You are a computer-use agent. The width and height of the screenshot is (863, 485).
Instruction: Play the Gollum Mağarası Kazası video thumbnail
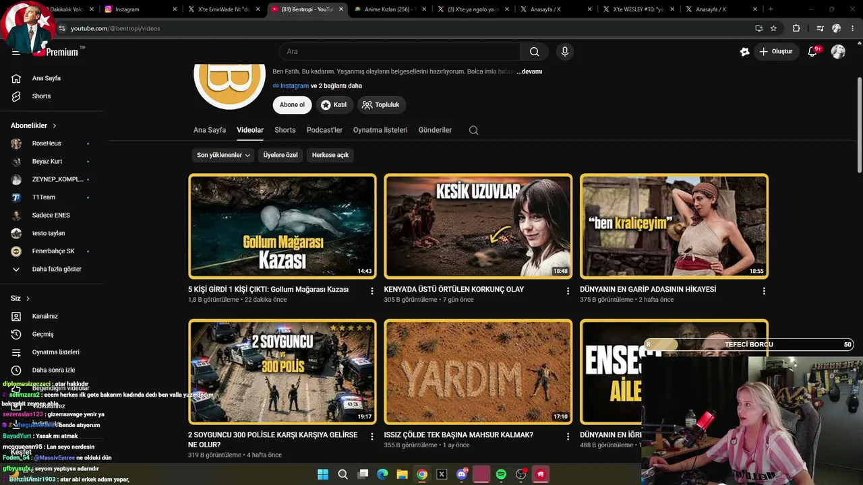point(282,226)
